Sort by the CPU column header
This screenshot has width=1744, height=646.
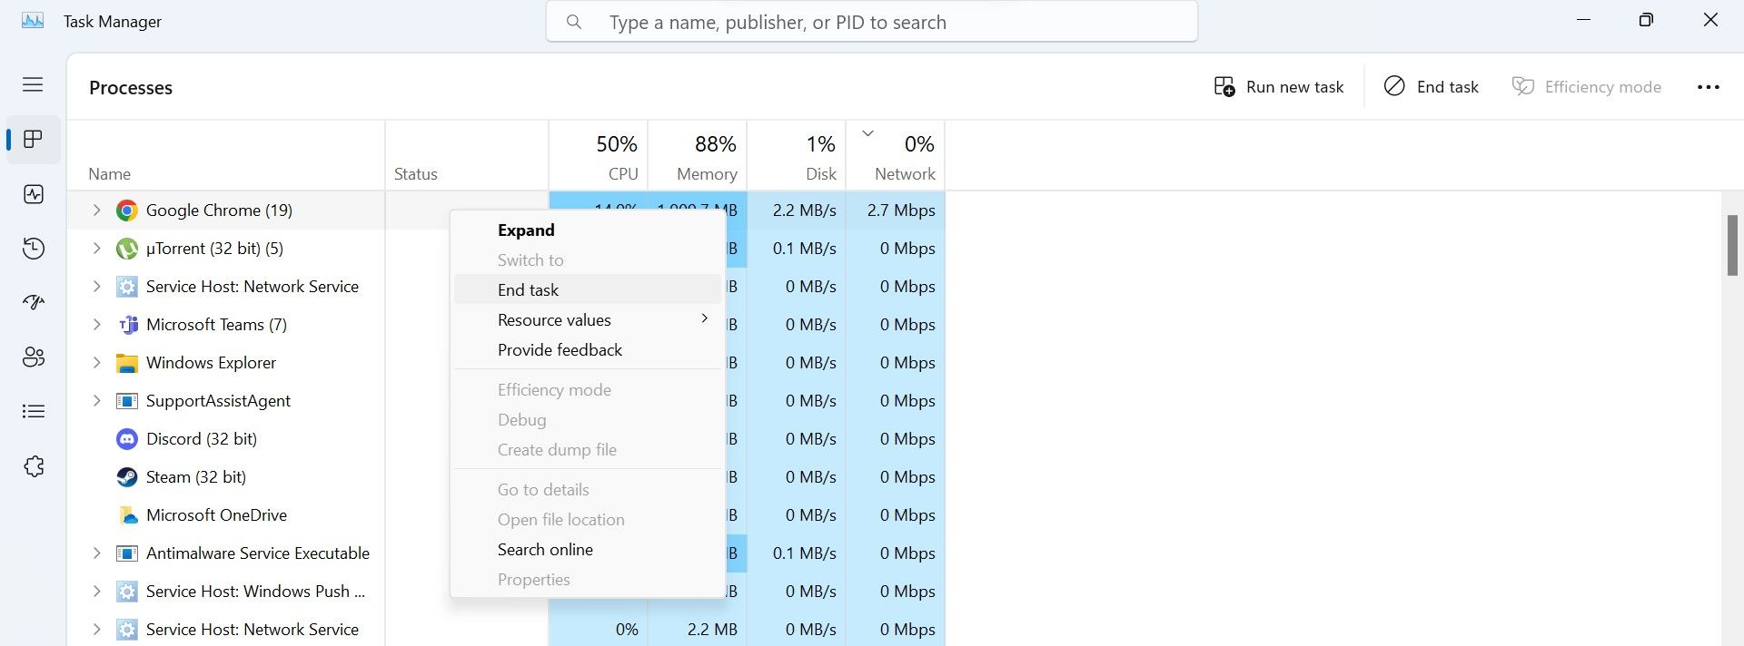point(599,155)
